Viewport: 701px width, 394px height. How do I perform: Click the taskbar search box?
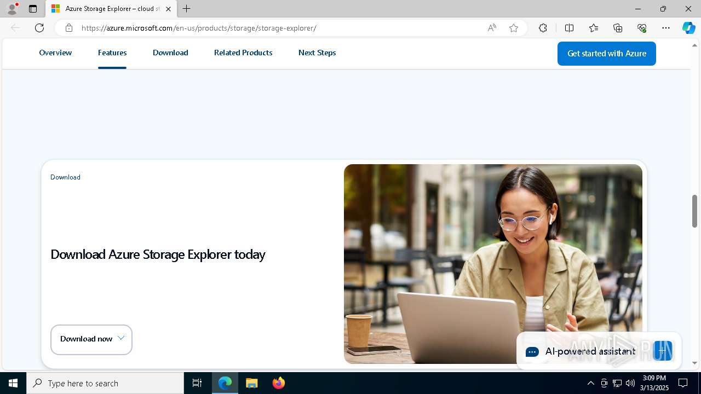point(105,383)
